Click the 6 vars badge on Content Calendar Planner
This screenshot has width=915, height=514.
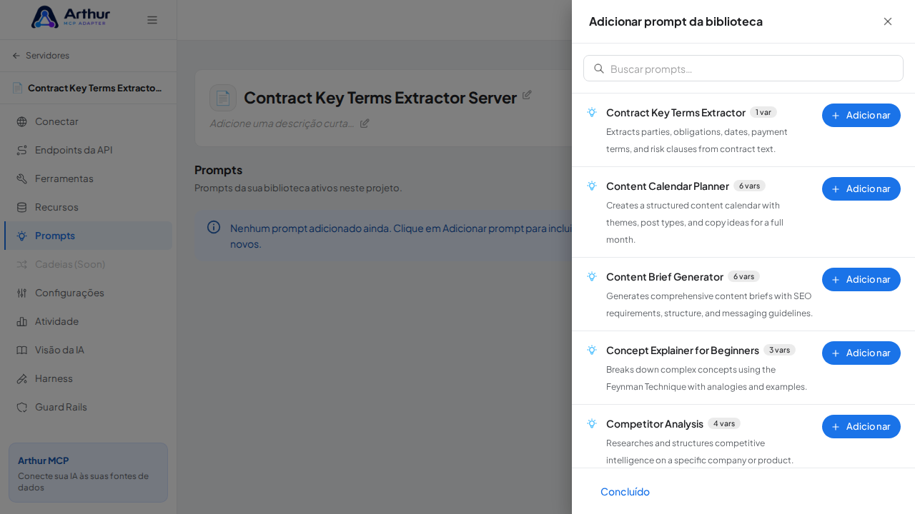click(x=749, y=186)
